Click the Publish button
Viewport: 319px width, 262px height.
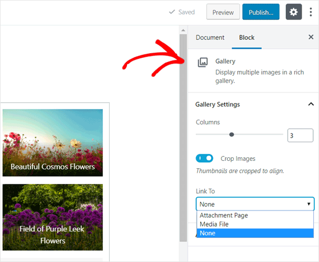tap(261, 12)
